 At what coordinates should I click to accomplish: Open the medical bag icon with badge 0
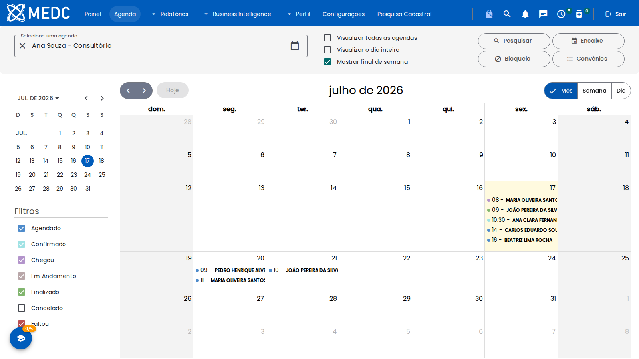click(x=579, y=14)
